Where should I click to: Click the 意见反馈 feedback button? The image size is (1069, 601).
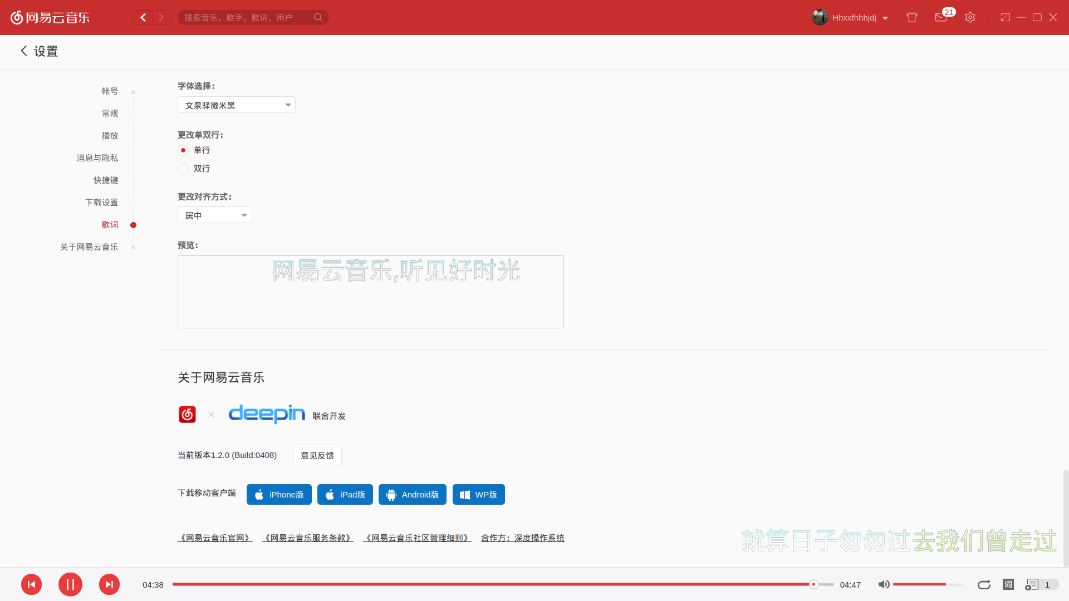pos(317,456)
